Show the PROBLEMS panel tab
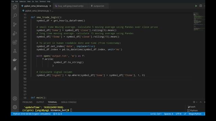 [27, 102]
